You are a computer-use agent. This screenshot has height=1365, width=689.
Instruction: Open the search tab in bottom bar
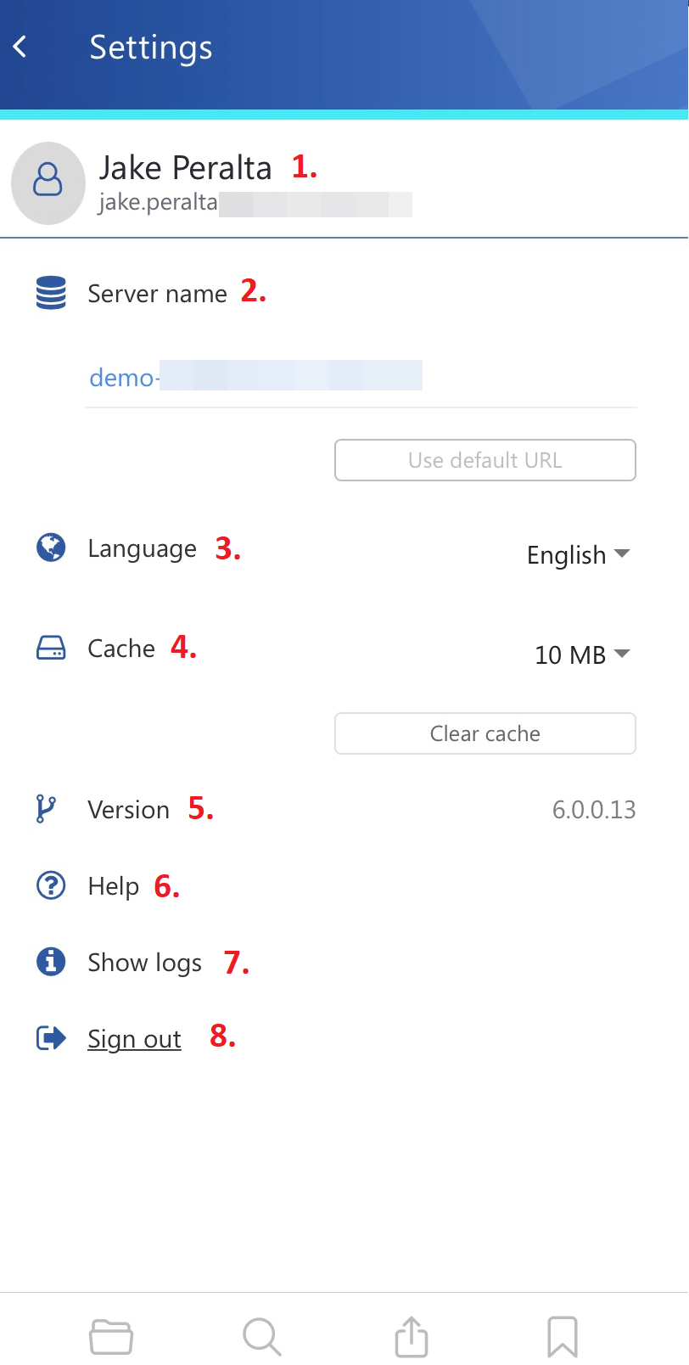261,1337
